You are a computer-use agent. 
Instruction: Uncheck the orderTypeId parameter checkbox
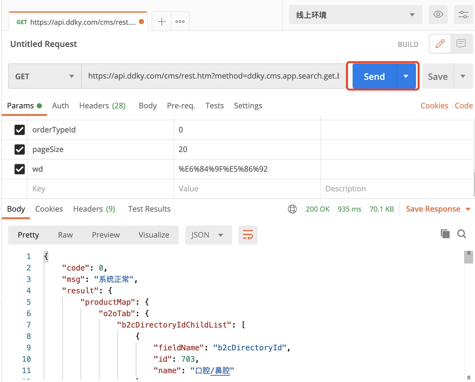pos(20,130)
